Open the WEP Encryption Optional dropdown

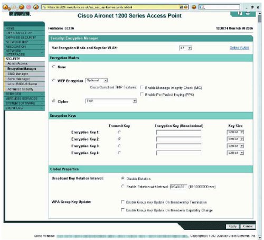pos(97,80)
